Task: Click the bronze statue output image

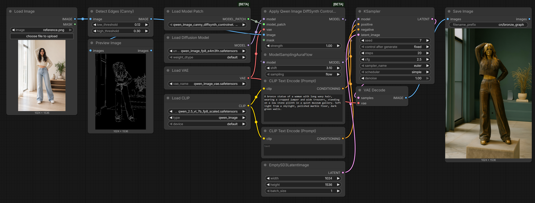Action: 488,93
